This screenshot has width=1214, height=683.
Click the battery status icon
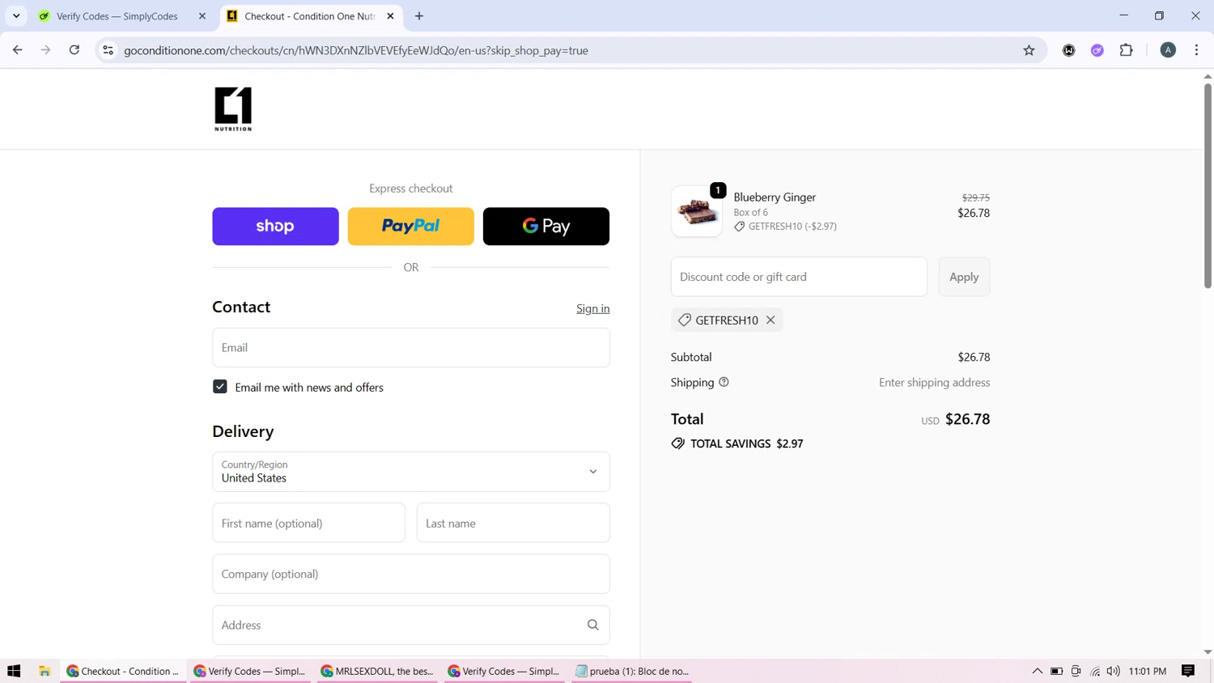tap(1056, 671)
